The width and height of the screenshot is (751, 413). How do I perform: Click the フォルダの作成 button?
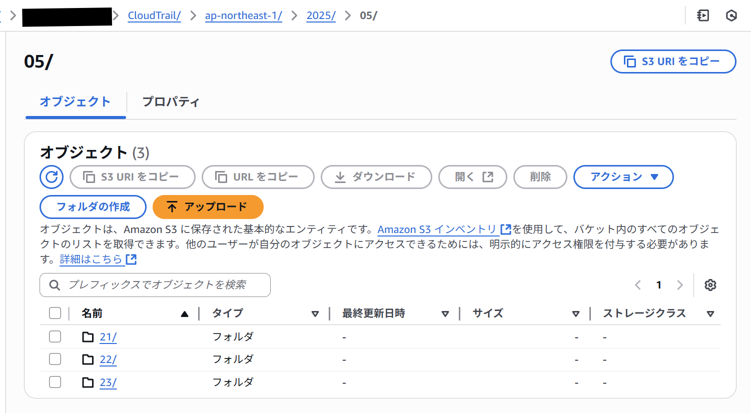pos(93,207)
